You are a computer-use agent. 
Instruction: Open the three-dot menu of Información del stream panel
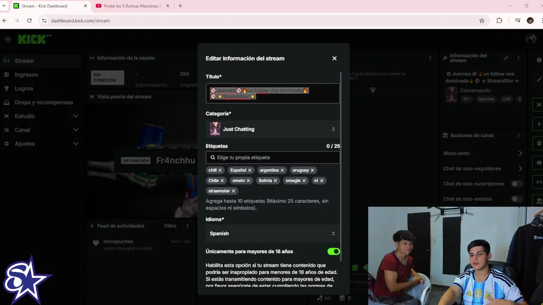click(x=518, y=58)
